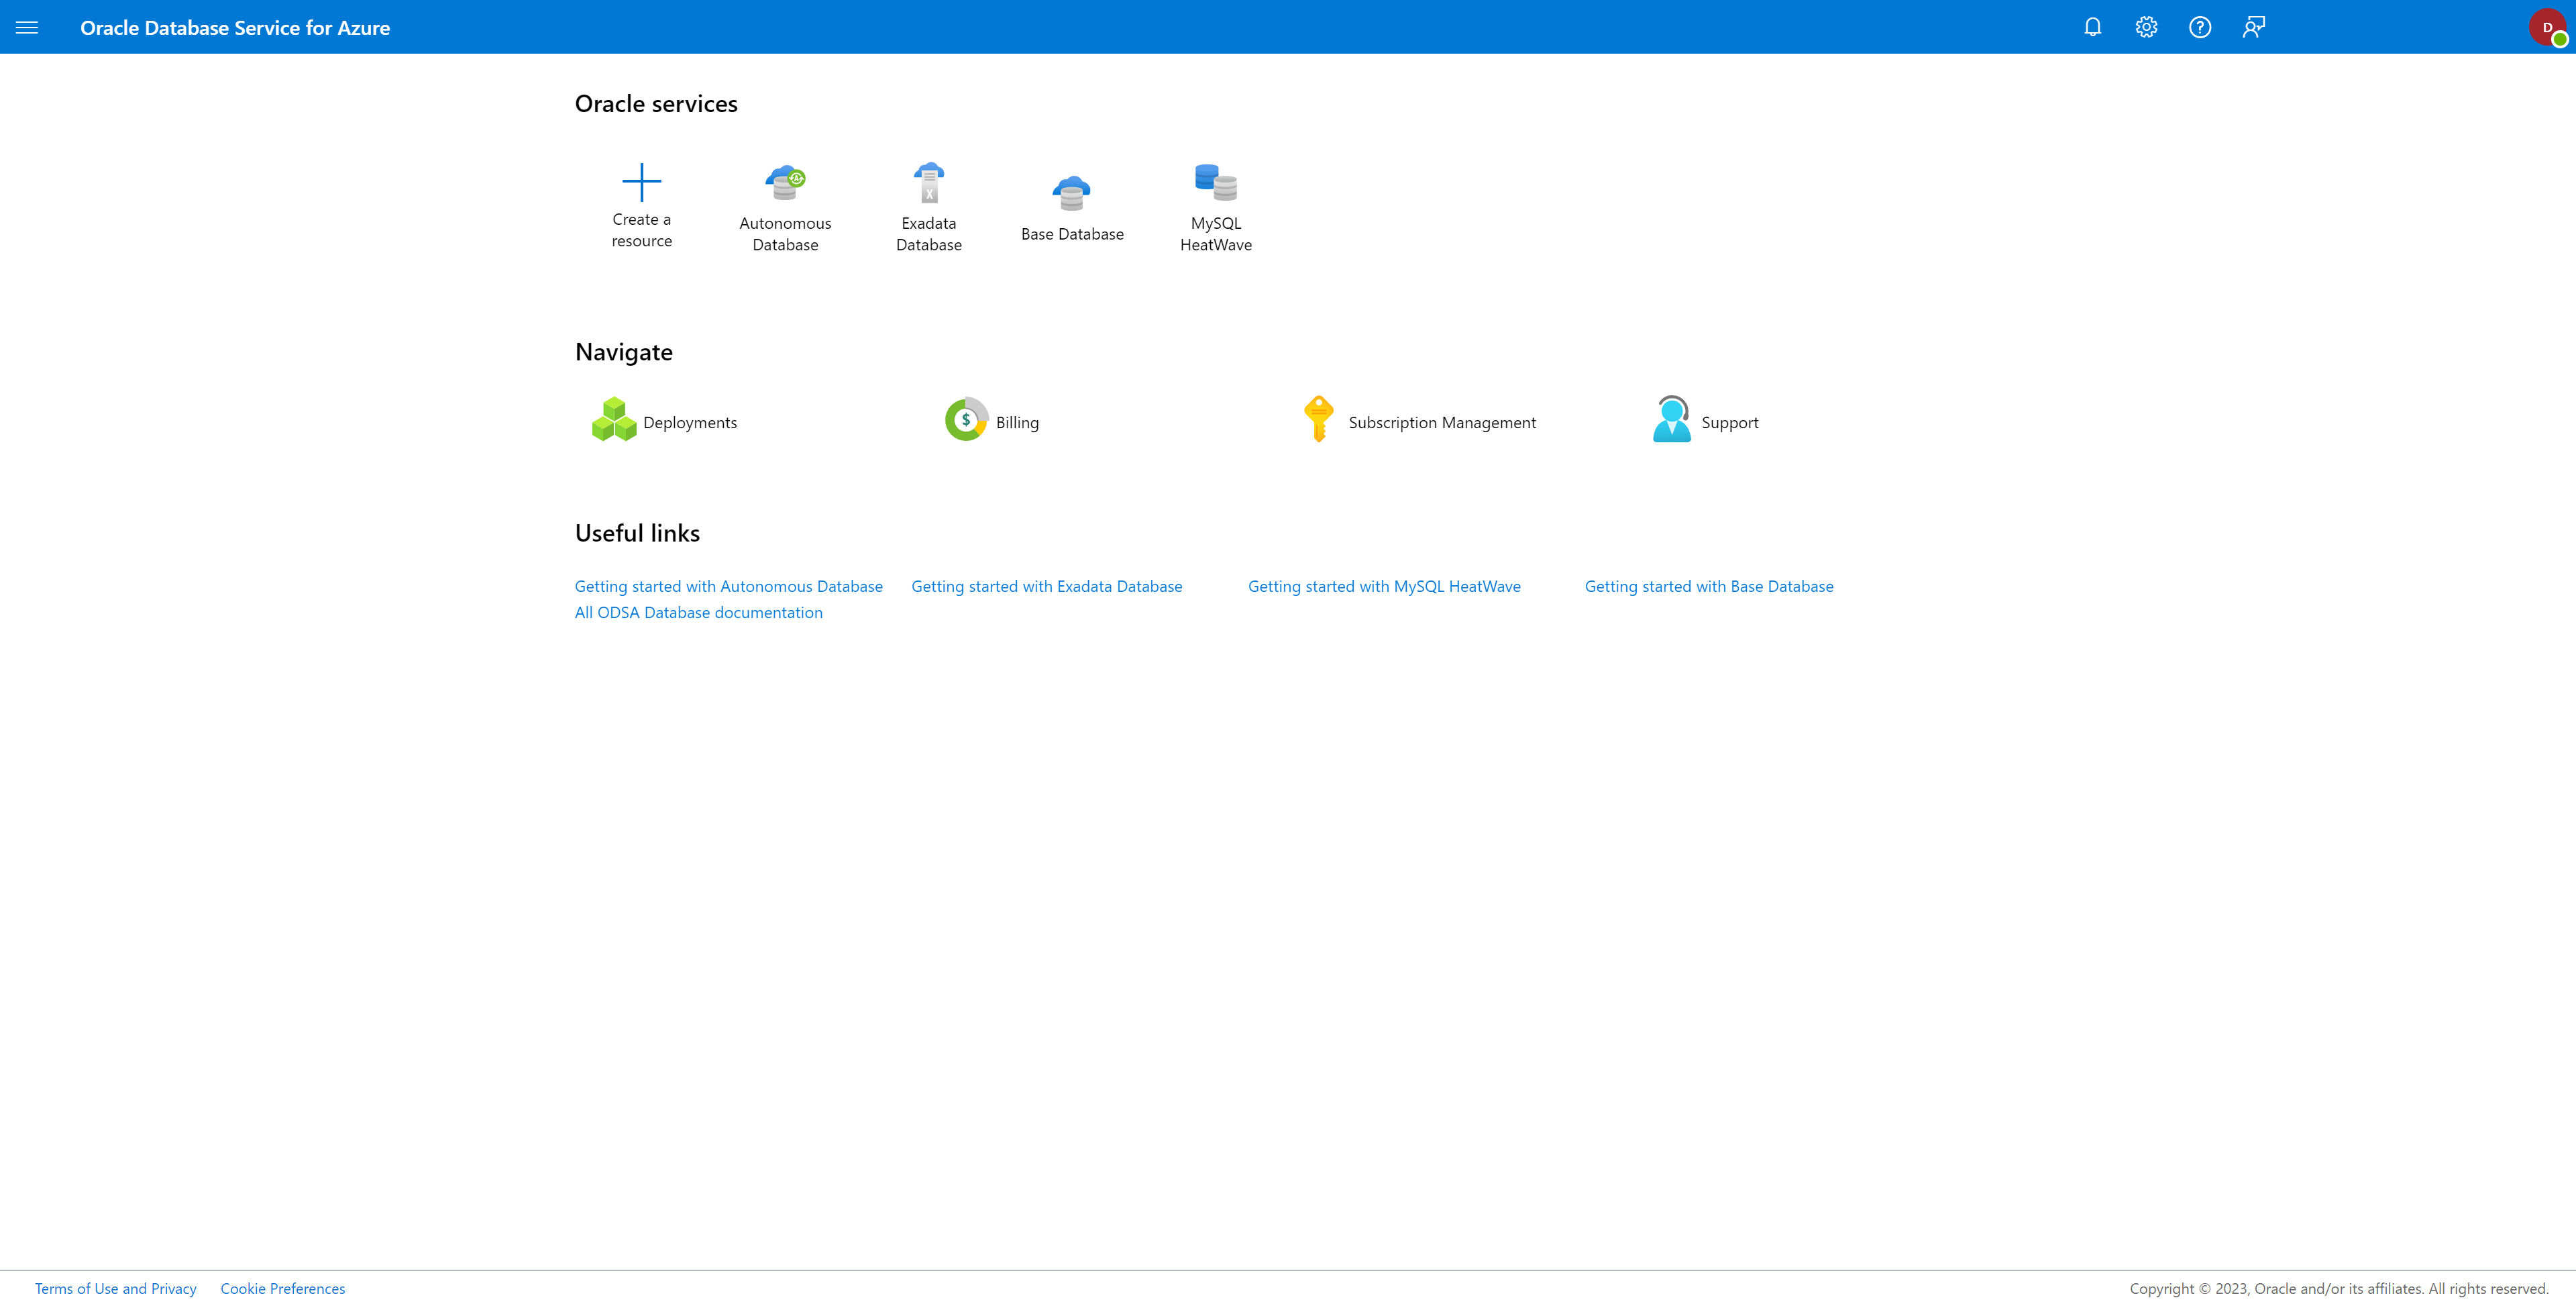Open Terms of Use and Privacy
The width and height of the screenshot is (2576, 1310).
pos(116,1289)
